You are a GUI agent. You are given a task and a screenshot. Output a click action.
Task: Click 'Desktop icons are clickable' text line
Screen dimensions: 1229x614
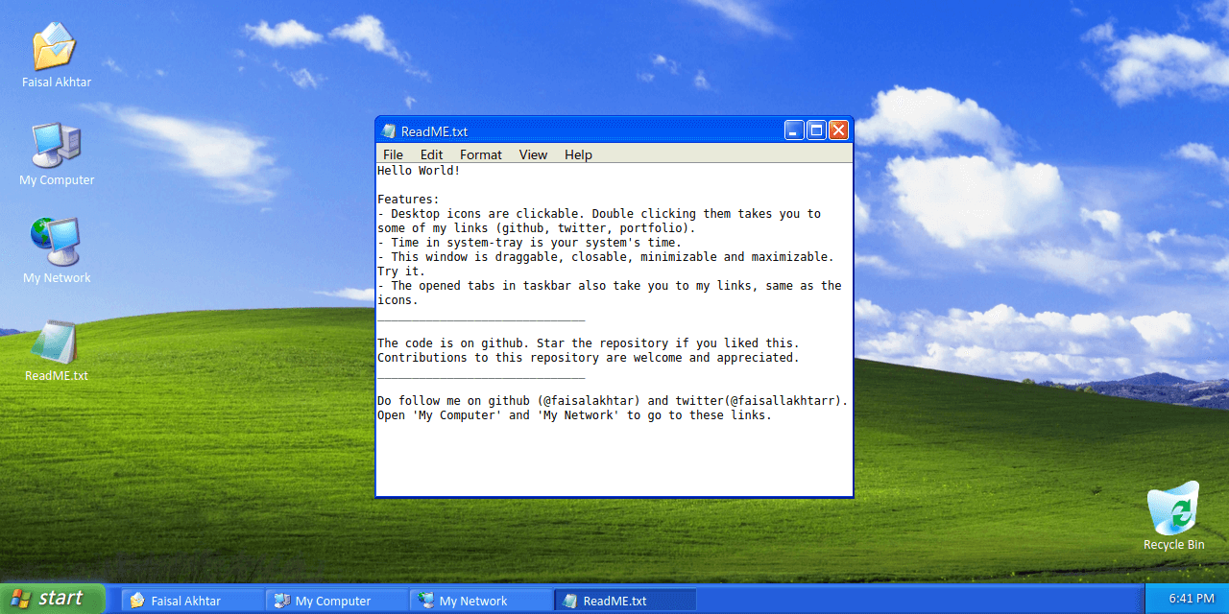[x=599, y=214]
